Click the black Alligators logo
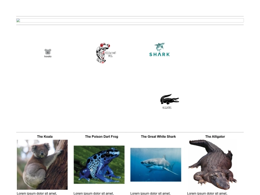Screen dimensions: 260x195 click(169, 101)
